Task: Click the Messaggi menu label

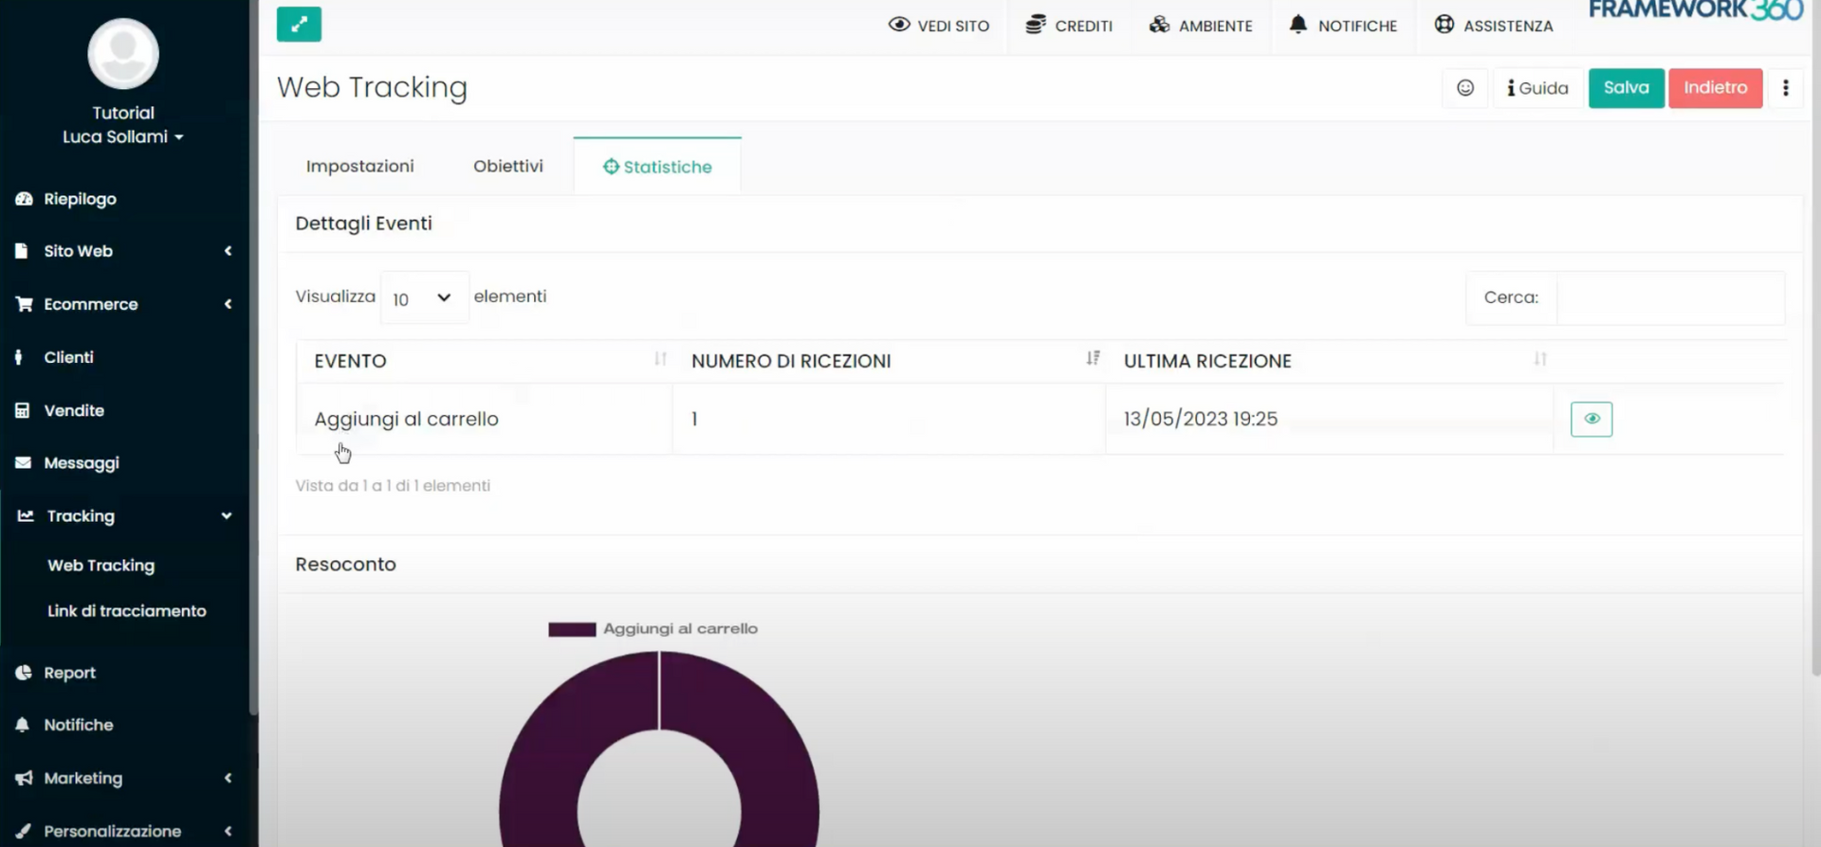Action: pos(82,463)
